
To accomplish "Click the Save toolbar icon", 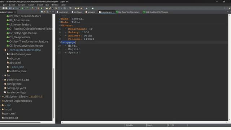I will pyautogui.click(x=3, y=8).
